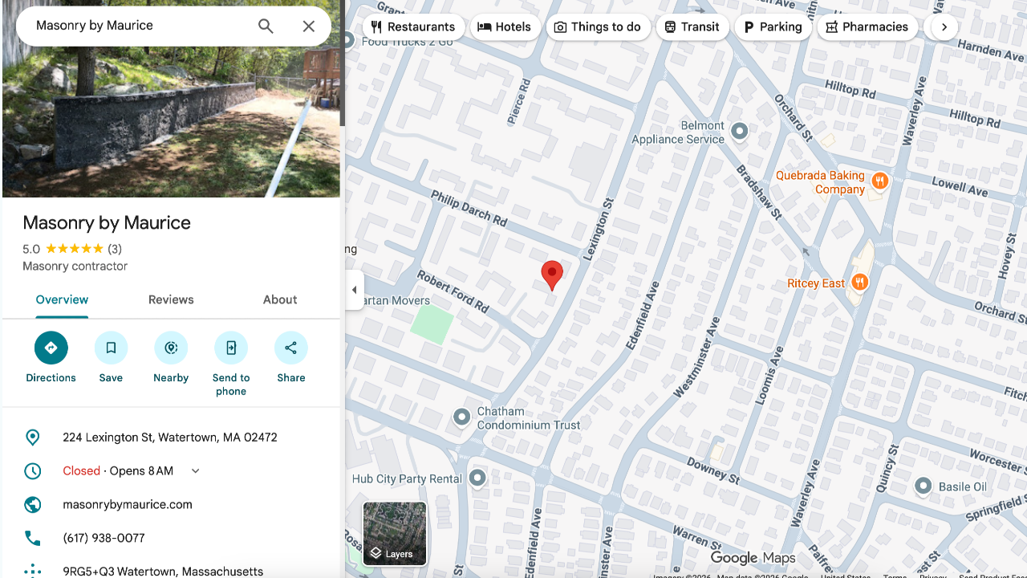This screenshot has height=578, width=1027.
Task: Click the Nearby icon button
Action: click(171, 348)
